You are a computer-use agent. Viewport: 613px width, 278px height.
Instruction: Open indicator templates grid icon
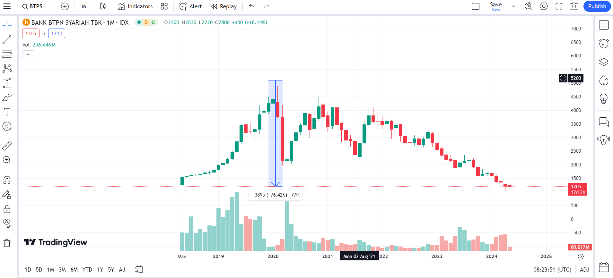click(164, 6)
